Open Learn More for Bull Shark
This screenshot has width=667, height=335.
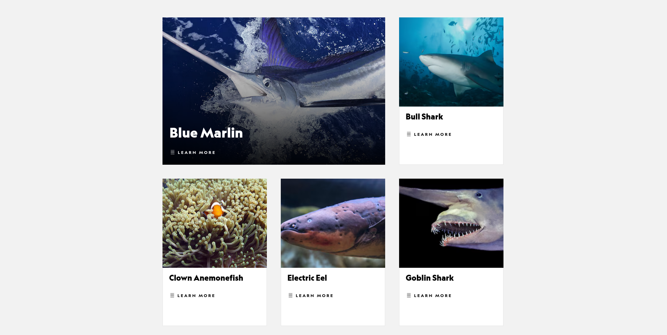tap(433, 134)
